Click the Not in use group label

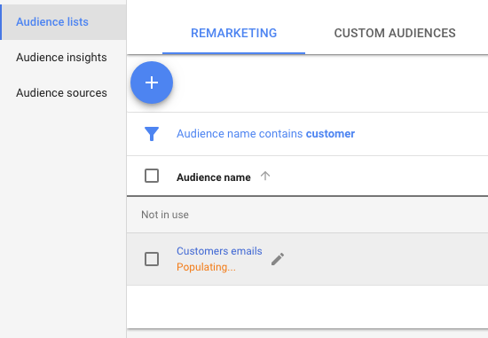[165, 215]
